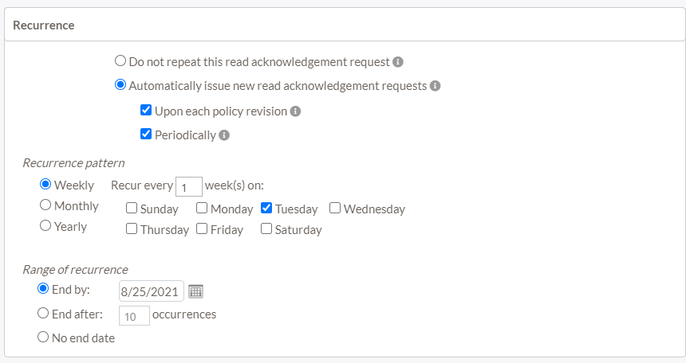Check the Friday checkbox
686x363 pixels.
coord(202,229)
